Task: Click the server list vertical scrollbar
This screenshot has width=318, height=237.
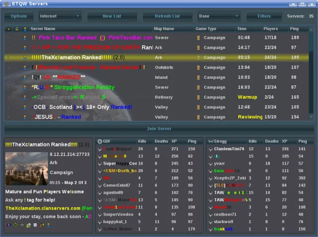Action: [x=311, y=74]
